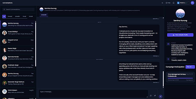
Task: Expand the LinkedIn account selector dropdown
Action: pyautogui.click(x=183, y=3)
